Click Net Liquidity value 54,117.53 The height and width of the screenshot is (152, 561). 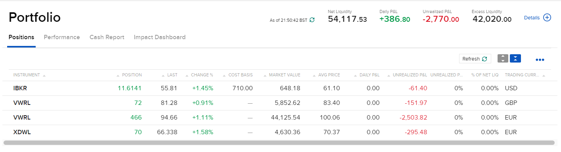347,19
